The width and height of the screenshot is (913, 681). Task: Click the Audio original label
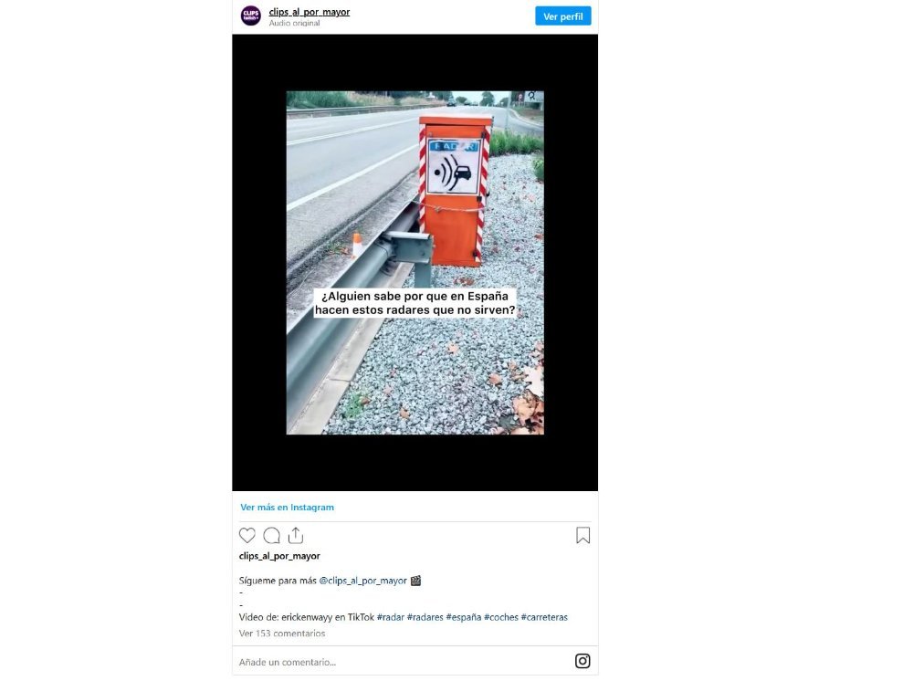294,24
